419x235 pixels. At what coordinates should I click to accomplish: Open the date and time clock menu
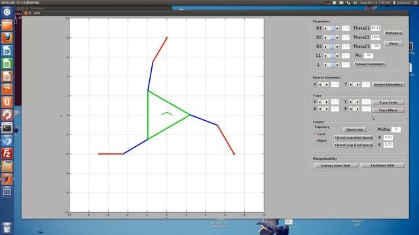(x=375, y=3)
